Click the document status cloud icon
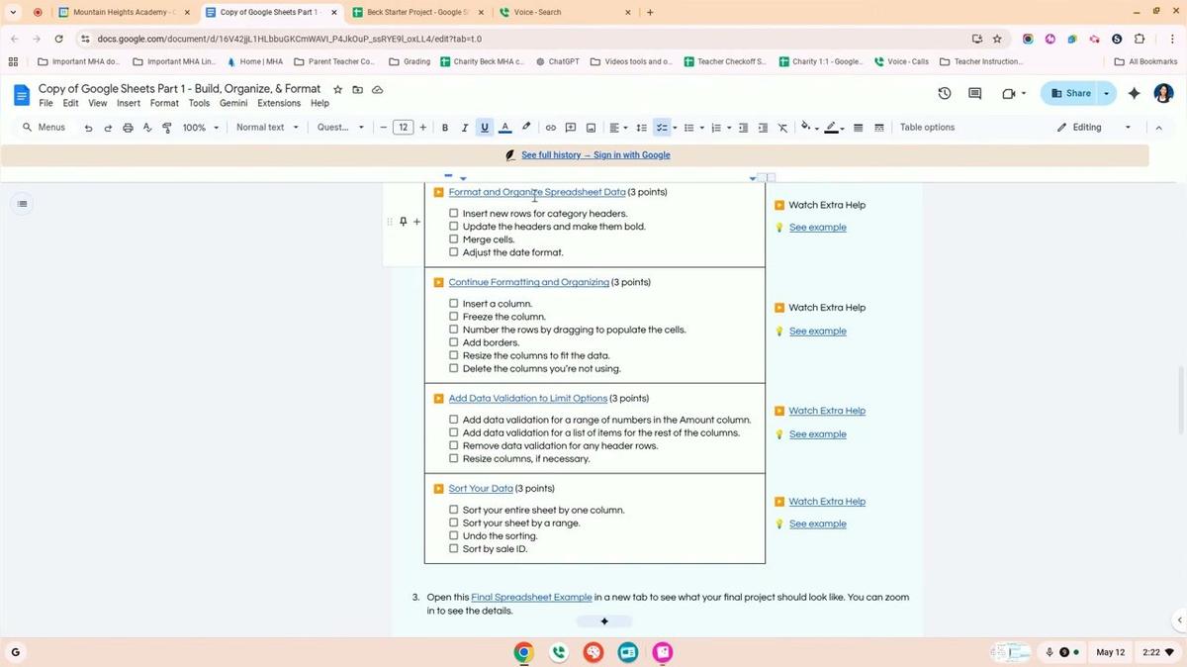 (x=377, y=89)
